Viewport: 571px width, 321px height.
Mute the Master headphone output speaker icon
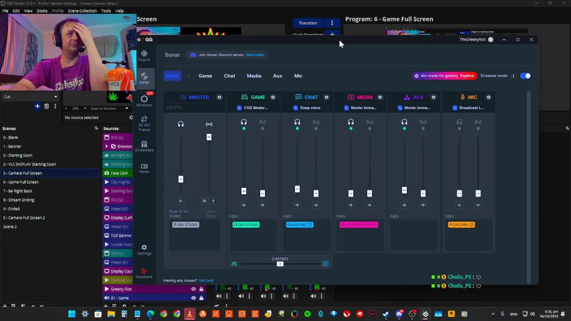click(181, 201)
